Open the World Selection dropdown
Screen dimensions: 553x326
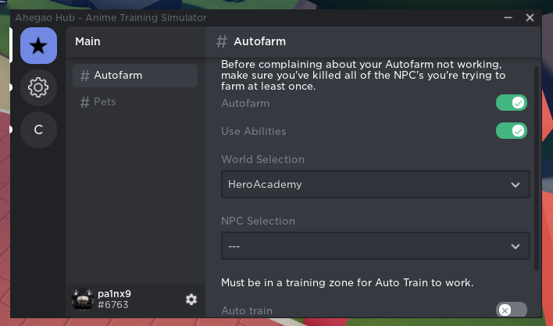pyautogui.click(x=375, y=185)
